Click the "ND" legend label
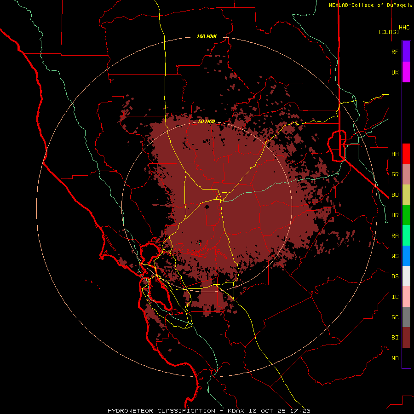 [395, 358]
